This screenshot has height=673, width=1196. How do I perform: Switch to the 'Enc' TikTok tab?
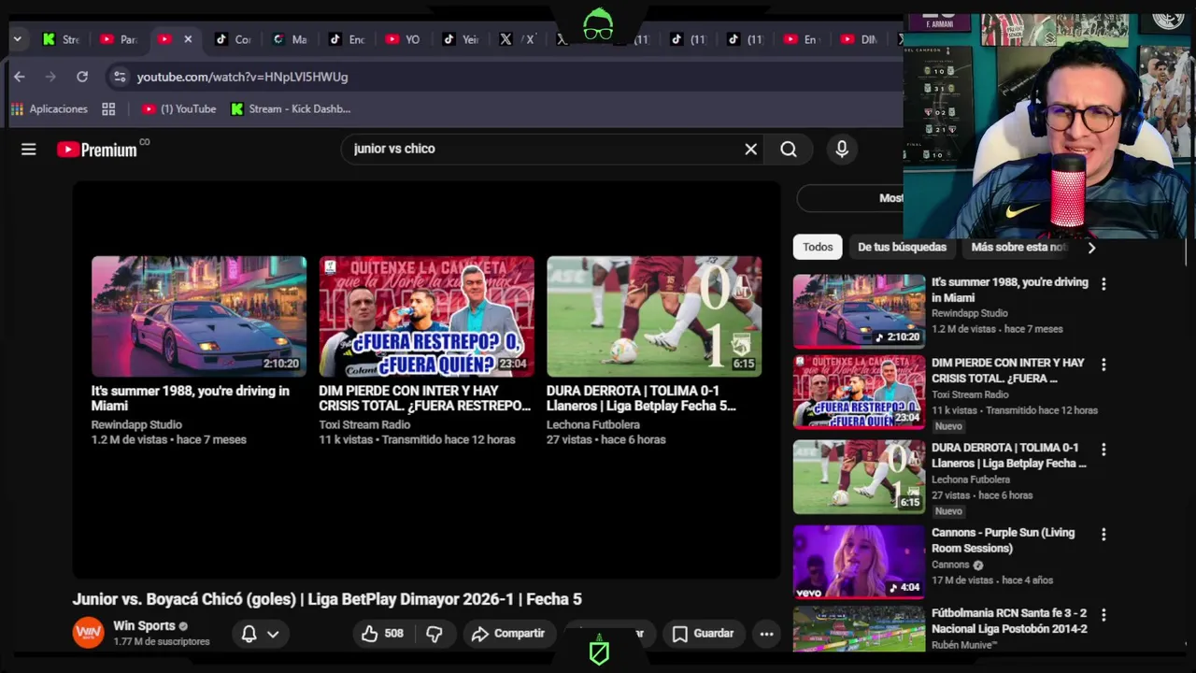click(x=347, y=39)
